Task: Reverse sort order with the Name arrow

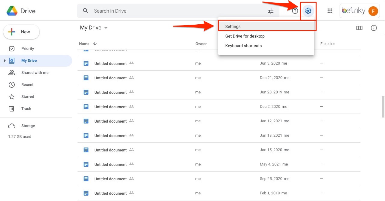Action: point(95,44)
